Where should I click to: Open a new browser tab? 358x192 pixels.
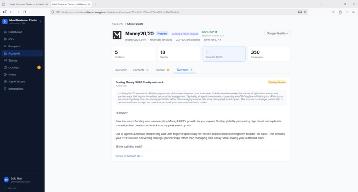96,4
